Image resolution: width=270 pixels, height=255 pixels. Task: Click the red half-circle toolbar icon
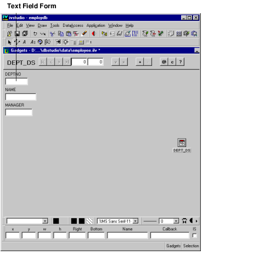94,34
